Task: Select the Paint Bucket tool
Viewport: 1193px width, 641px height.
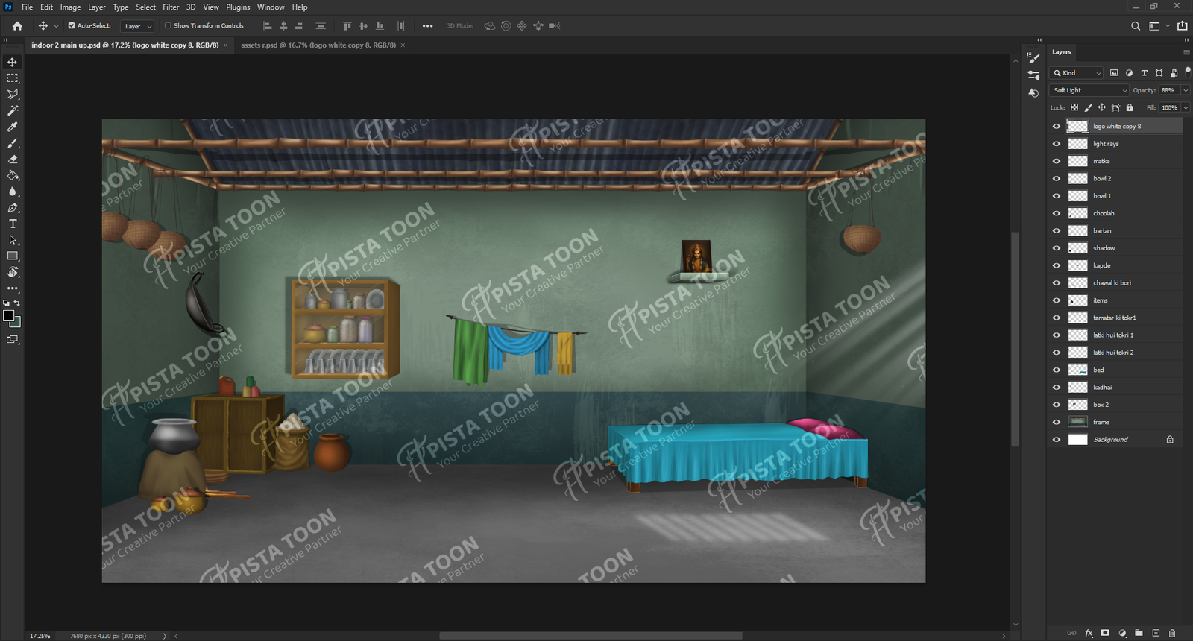Action: [x=13, y=176]
